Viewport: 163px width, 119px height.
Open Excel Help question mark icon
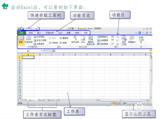point(140,33)
